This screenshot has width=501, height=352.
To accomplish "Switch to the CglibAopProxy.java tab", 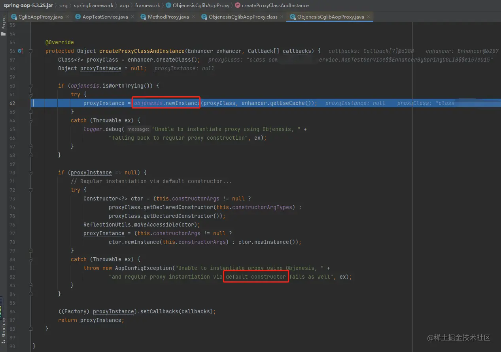I will coord(37,17).
